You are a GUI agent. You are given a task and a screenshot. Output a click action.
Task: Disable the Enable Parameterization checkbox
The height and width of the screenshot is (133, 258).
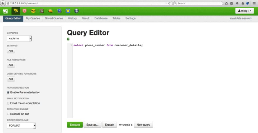point(8,93)
